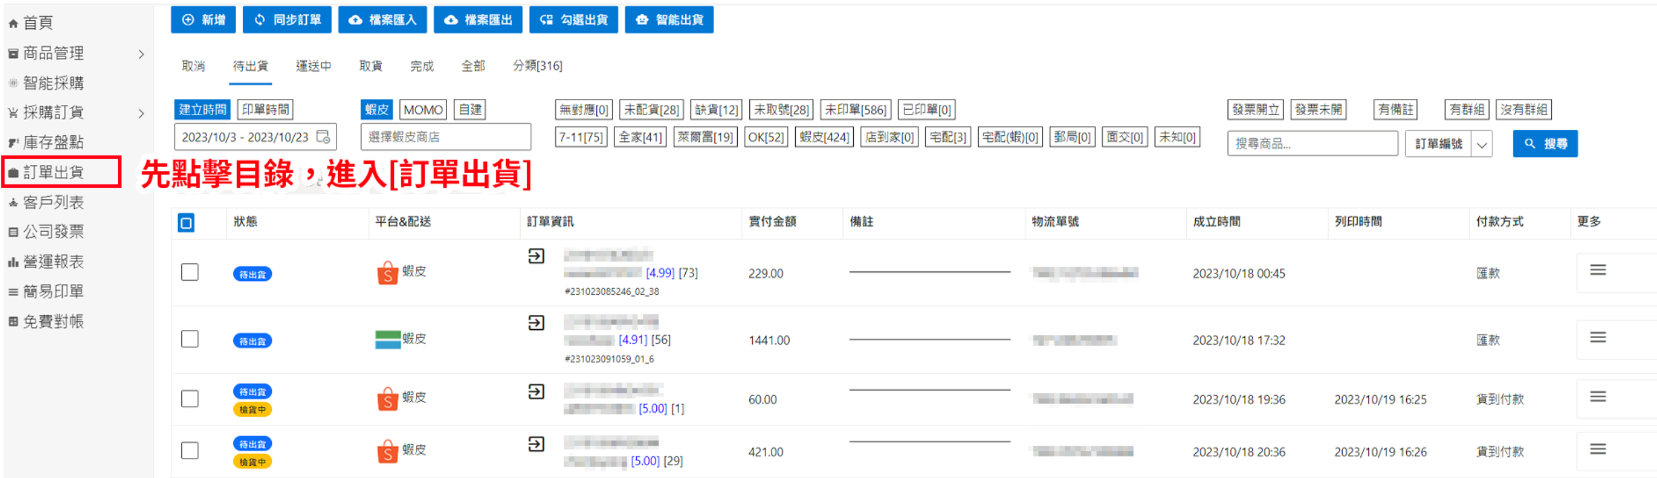Click the 搜尋商品 search input field
Screen dimensions: 1657x478
click(x=1311, y=144)
